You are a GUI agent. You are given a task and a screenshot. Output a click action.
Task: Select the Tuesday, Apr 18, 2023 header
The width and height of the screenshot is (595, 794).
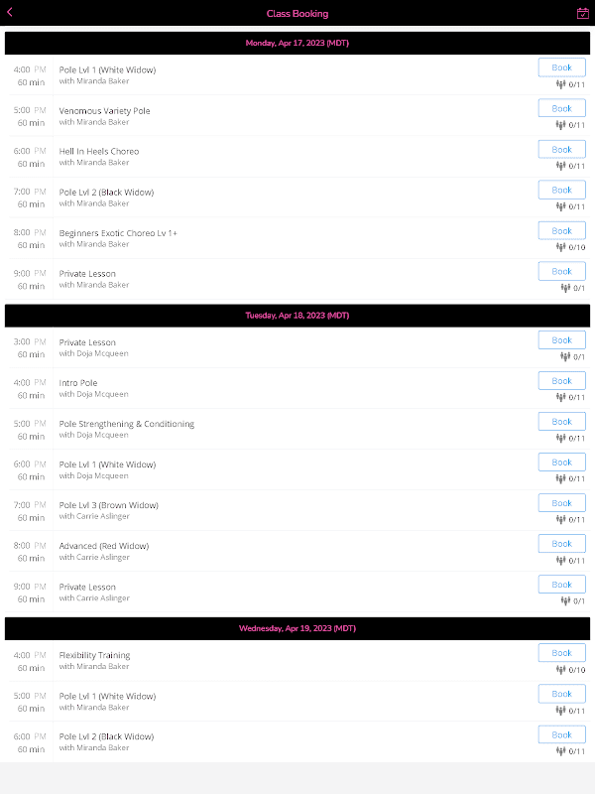click(297, 316)
